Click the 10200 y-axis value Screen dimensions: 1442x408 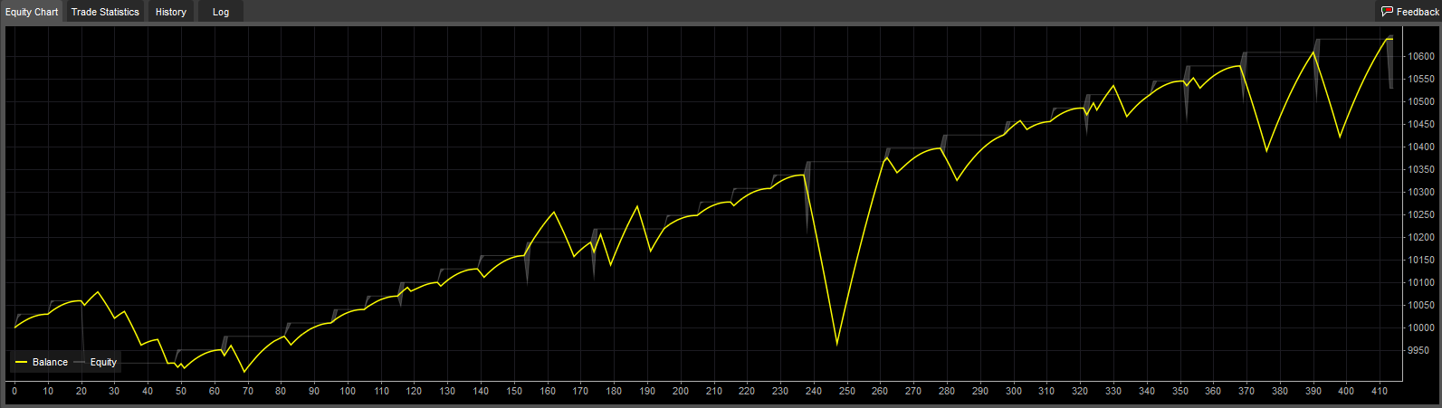(x=1420, y=237)
